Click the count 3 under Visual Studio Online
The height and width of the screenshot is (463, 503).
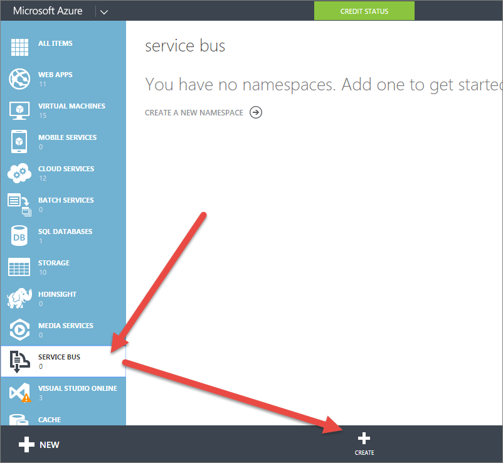click(x=41, y=398)
